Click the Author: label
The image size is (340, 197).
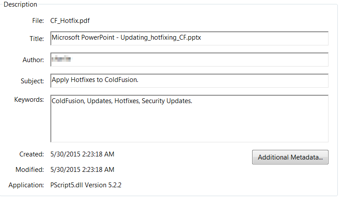click(x=33, y=60)
